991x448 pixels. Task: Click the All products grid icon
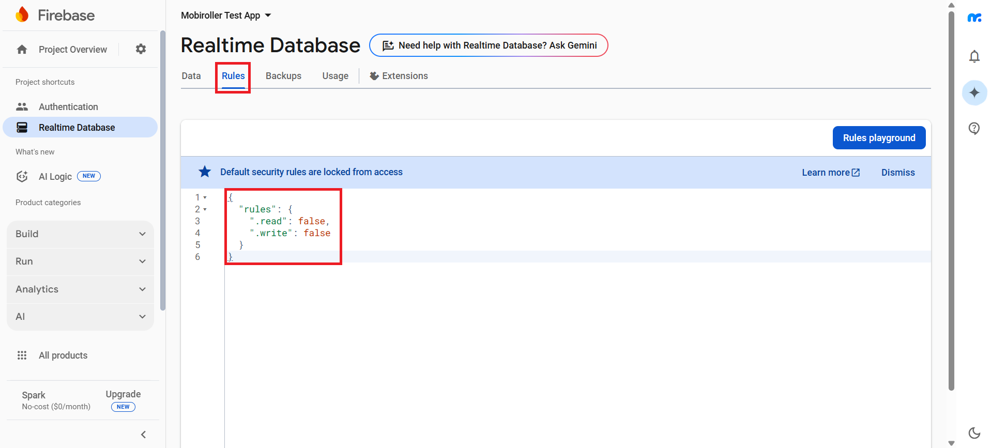click(x=22, y=356)
